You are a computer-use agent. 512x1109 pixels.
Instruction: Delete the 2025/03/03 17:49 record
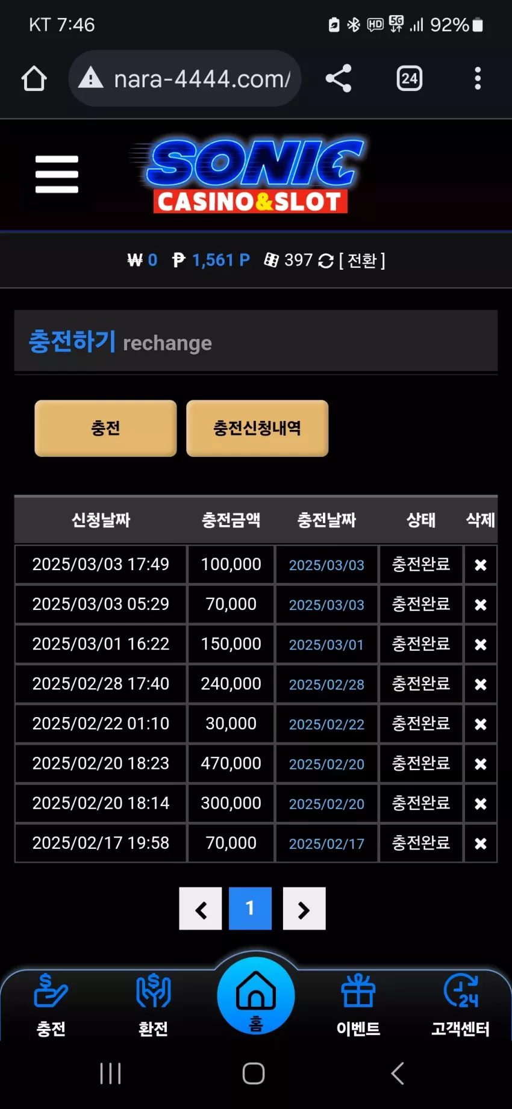click(481, 565)
